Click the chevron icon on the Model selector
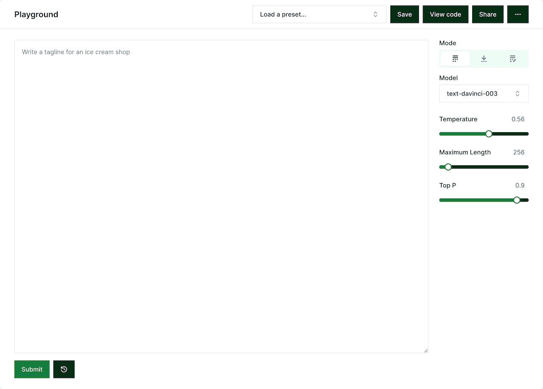The height and width of the screenshot is (389, 543). click(x=518, y=93)
